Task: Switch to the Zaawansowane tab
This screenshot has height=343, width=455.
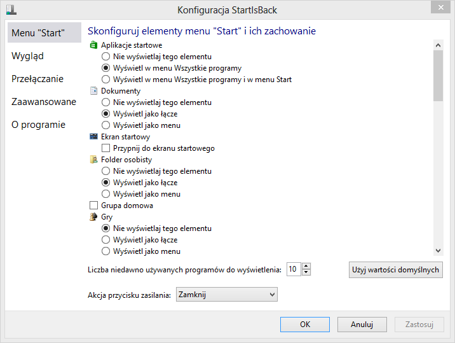Action: coord(44,101)
